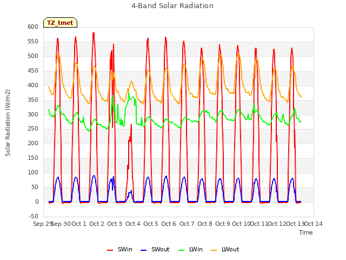Viewport: 346px width, 260px height.
Task: Click the 450 y-axis tick label
Action: pyautogui.click(x=33, y=70)
